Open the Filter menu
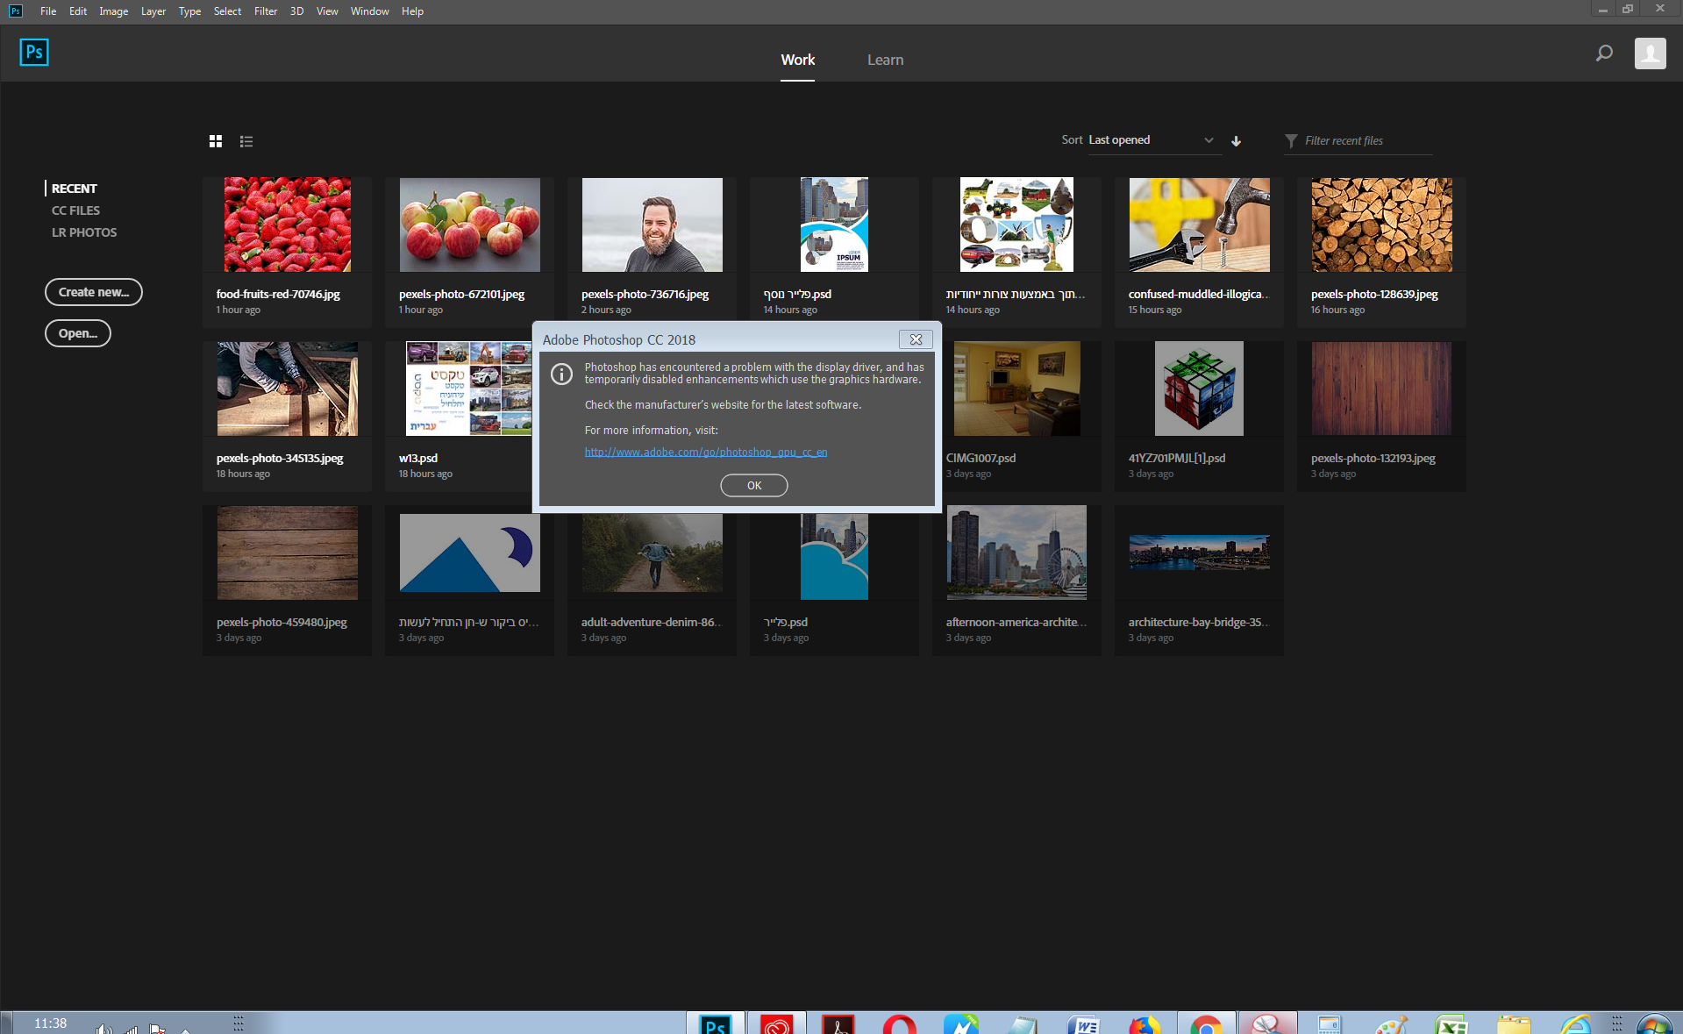The image size is (1683, 1034). pyautogui.click(x=266, y=11)
